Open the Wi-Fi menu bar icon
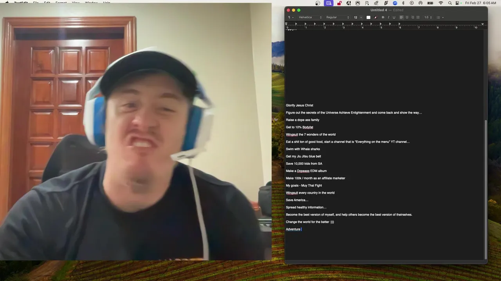This screenshot has width=501, height=281. click(441, 3)
